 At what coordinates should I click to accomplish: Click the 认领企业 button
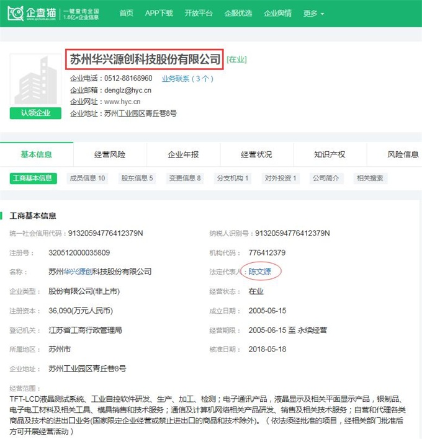[35, 113]
